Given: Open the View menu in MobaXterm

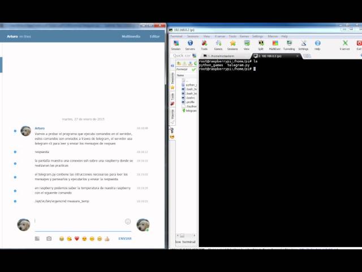Looking at the screenshot, I should (206, 36).
